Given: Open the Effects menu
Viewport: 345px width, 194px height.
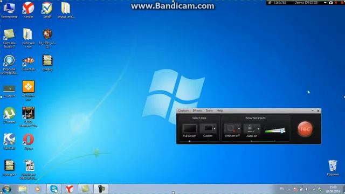Looking at the screenshot, I should tap(197, 110).
